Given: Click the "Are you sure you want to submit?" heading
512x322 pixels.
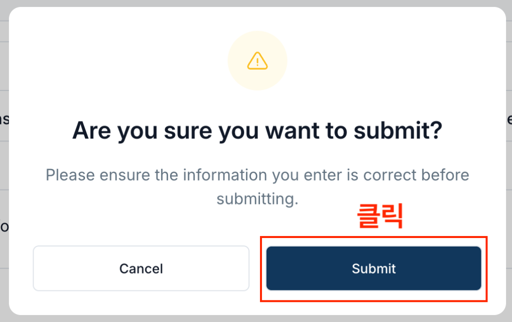Looking at the screenshot, I should pos(257,130).
